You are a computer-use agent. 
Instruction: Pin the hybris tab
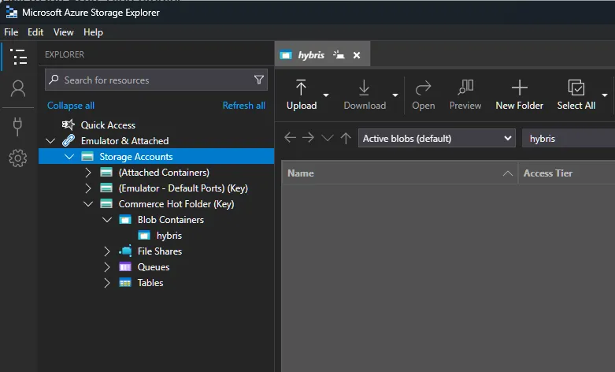pos(339,55)
